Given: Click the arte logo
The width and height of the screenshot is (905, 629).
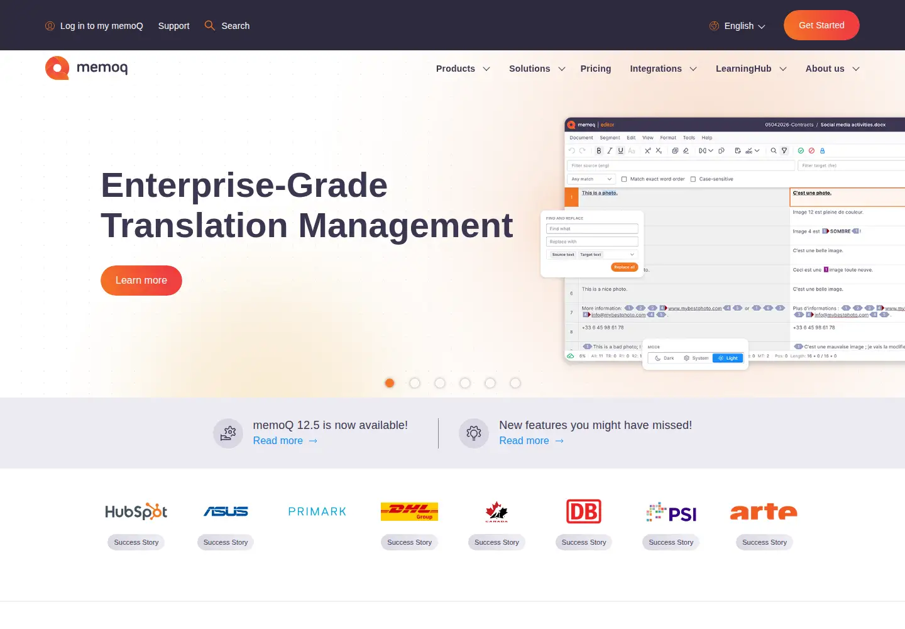Looking at the screenshot, I should (x=764, y=512).
